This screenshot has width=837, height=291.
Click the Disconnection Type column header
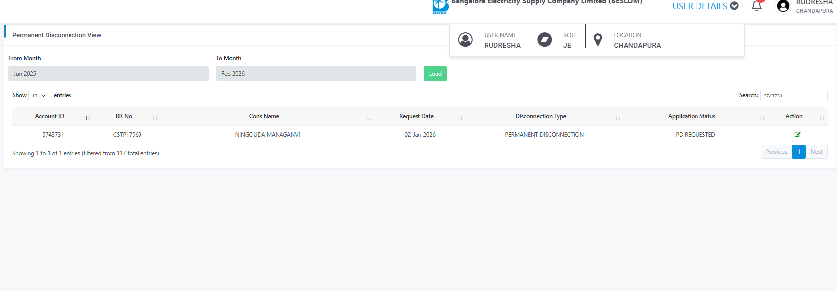pos(541,116)
